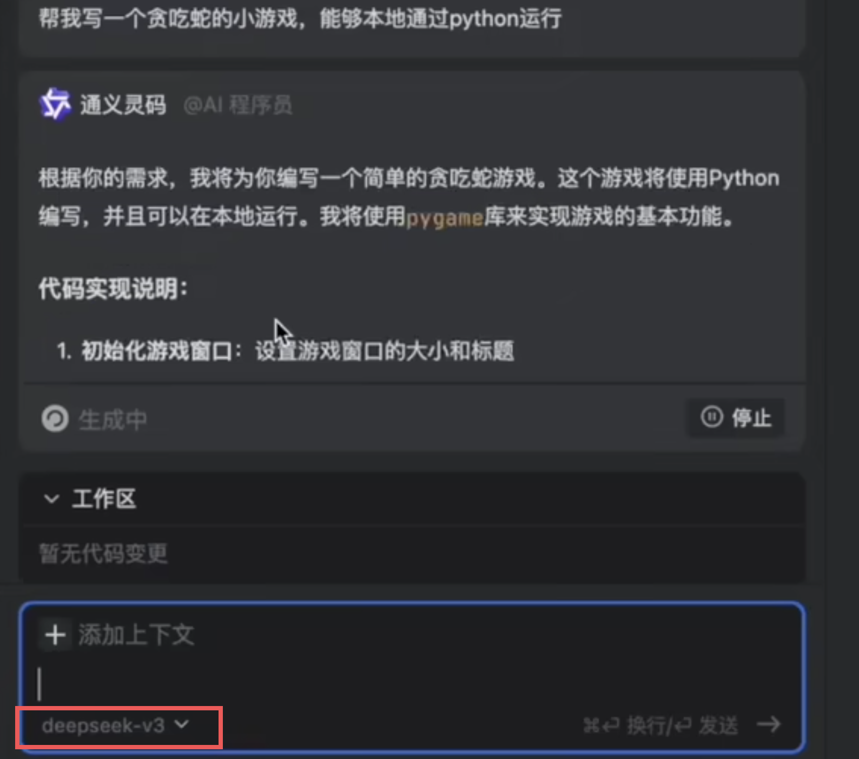Click the 初始化游戏窗口 list item
Viewport: 859px width, 759px height.
pos(286,351)
